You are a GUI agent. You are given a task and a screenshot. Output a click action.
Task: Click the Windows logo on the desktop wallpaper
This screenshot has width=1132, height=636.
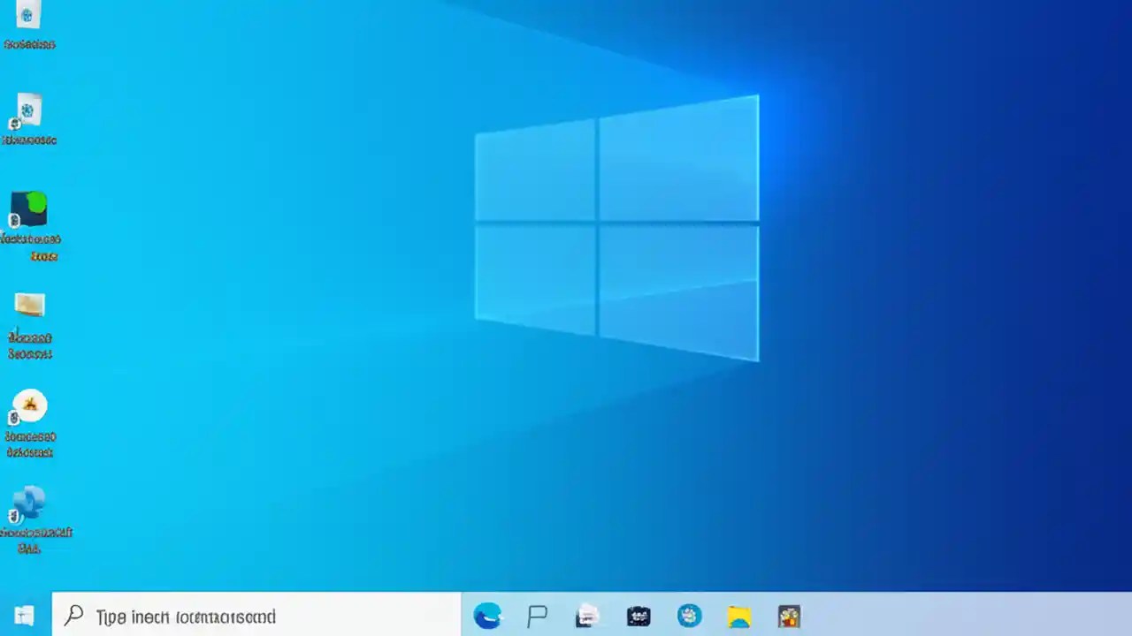(x=616, y=228)
